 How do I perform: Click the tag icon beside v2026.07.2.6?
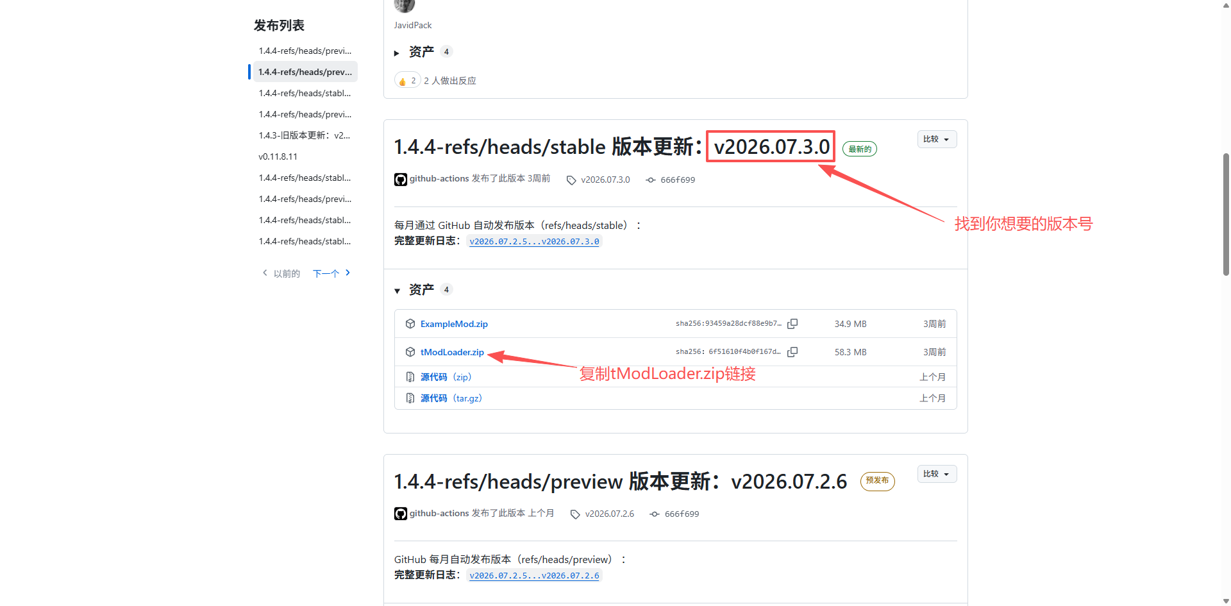[x=575, y=514]
